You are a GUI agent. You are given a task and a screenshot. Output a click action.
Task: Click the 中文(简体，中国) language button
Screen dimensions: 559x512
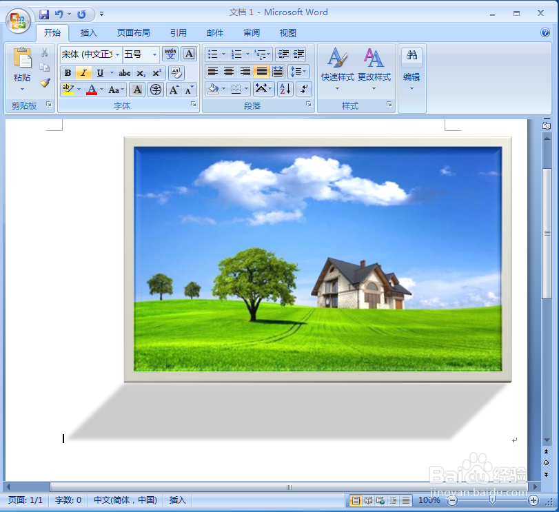coord(125,500)
